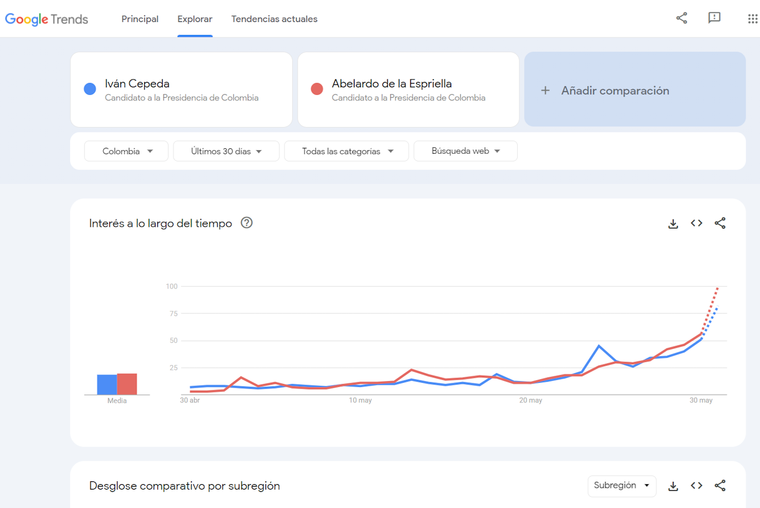The height and width of the screenshot is (508, 760).
Task: Share the interest over time chart
Action: pos(720,223)
